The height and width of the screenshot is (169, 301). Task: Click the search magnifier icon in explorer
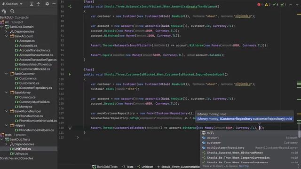12,11
